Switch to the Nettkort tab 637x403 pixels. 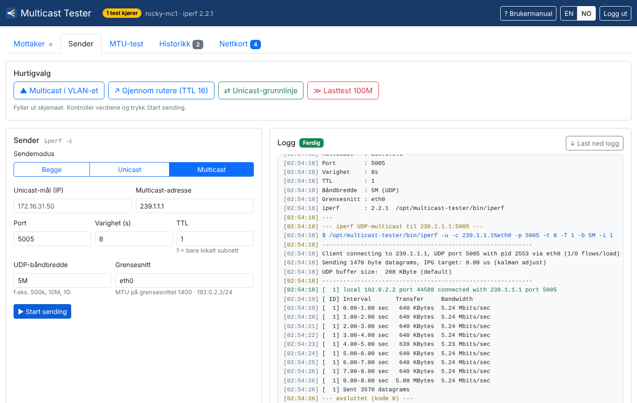coord(240,44)
